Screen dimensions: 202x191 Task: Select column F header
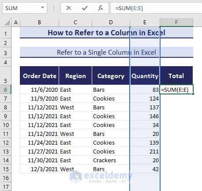point(176,22)
